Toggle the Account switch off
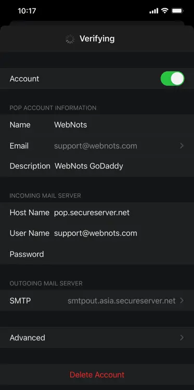This screenshot has height=390, width=194. pyautogui.click(x=172, y=79)
